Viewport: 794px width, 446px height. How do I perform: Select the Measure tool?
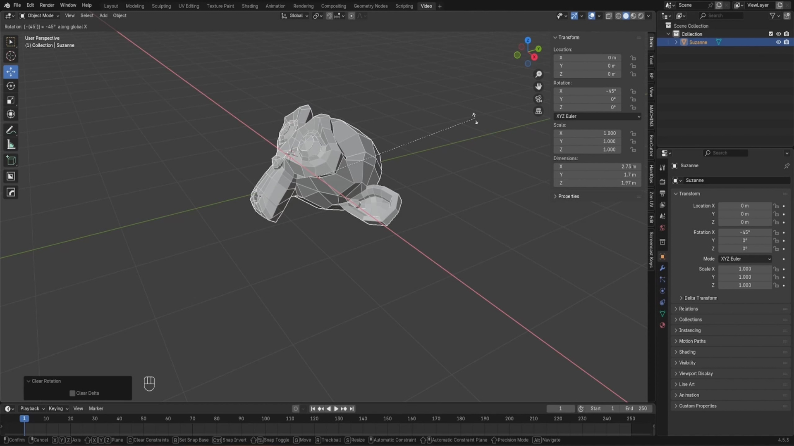tap(11, 145)
